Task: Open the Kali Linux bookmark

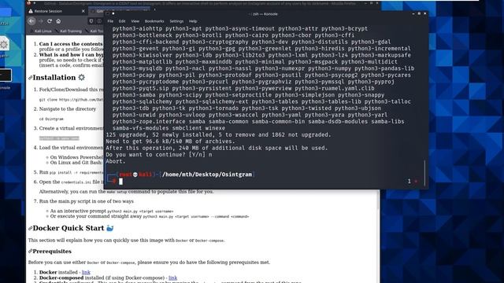Action: point(40,31)
